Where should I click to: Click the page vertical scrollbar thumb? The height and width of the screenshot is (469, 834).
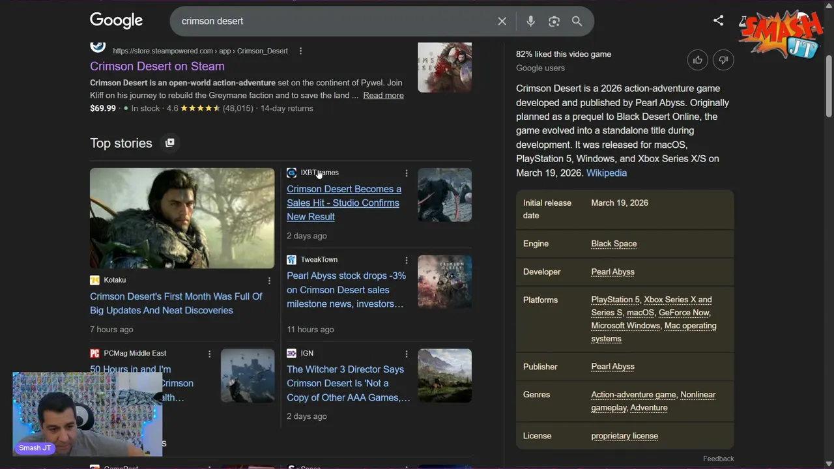(x=829, y=85)
